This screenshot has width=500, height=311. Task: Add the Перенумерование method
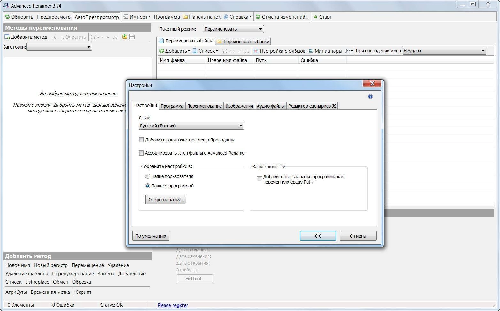tap(73, 274)
